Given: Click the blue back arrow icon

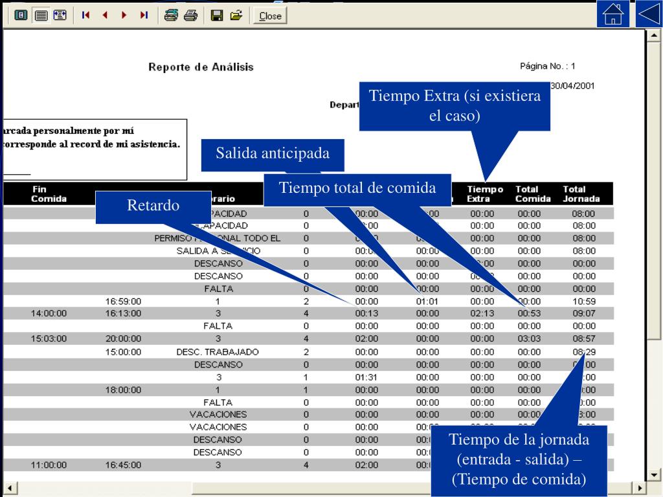Looking at the screenshot, I should click(x=649, y=14).
